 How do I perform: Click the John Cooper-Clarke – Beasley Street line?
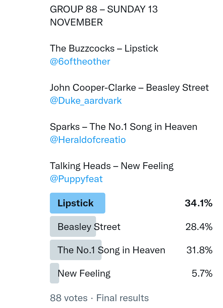(x=129, y=88)
